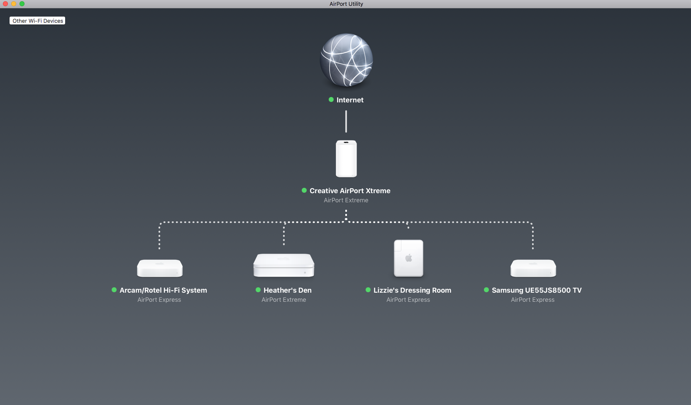Click the Heather's Den name label
691x405 pixels.
pos(288,290)
